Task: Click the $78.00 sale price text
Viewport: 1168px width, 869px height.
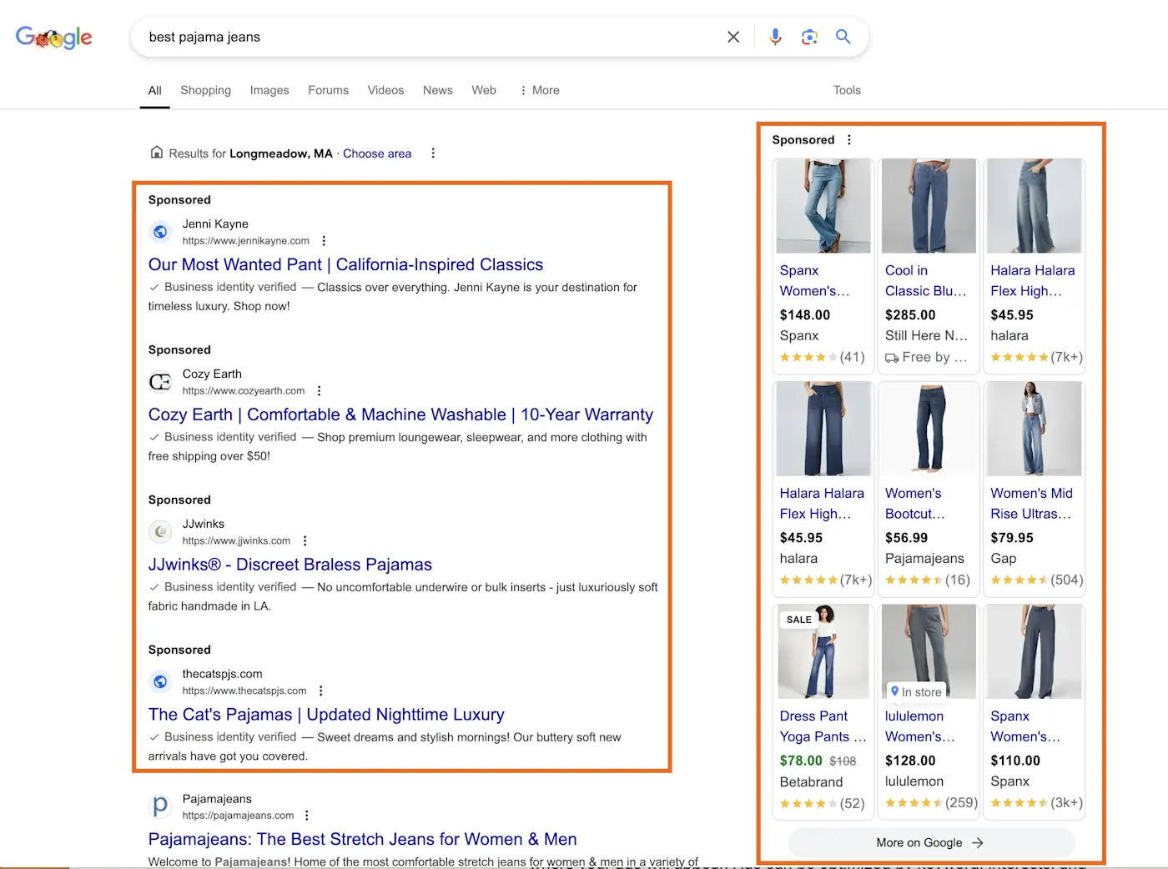Action: coord(801,761)
